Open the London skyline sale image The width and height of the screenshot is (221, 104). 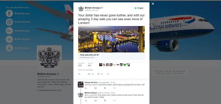tap(111, 39)
